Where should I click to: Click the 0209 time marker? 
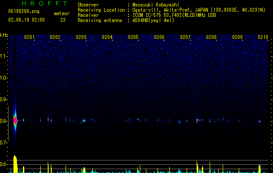[x=237, y=37]
